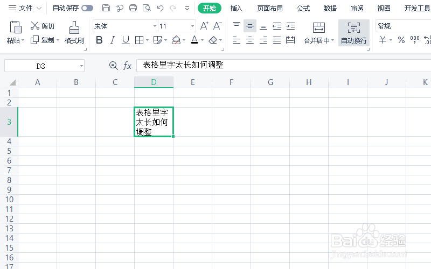
Task: Apply fill color bucket icon
Action: click(x=176, y=40)
